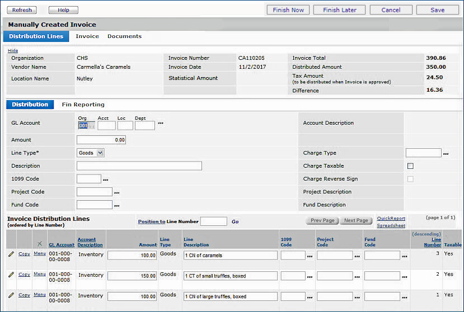Expand the Line Type Goods dropdown
This screenshot has width=464, height=312.
pyautogui.click(x=100, y=153)
